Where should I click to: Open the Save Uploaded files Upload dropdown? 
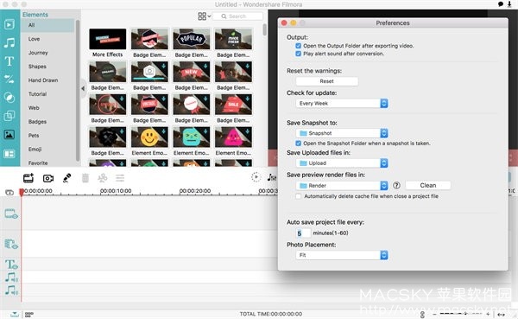tap(342, 163)
